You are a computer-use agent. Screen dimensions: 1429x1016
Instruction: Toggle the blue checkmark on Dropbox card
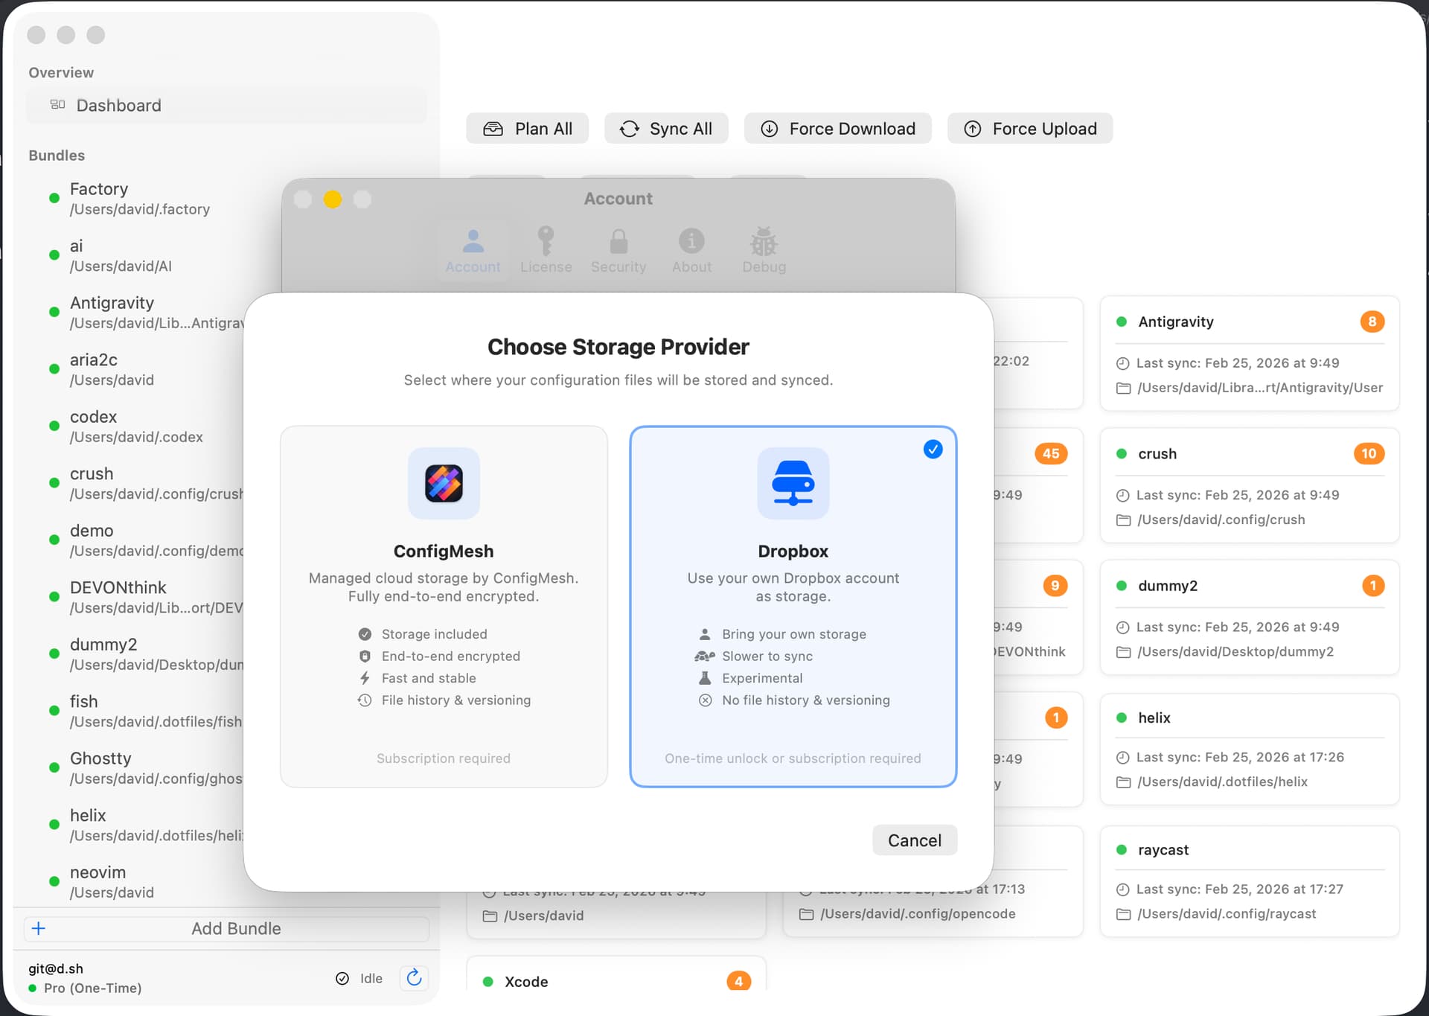click(933, 449)
